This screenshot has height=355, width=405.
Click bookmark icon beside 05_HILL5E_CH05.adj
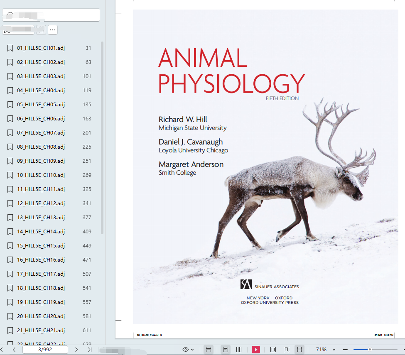(x=10, y=105)
